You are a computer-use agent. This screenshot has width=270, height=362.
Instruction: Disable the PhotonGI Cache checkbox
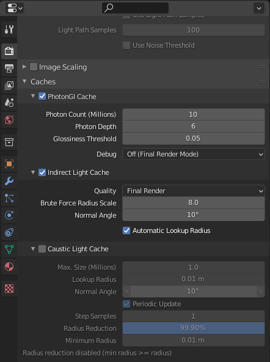point(42,96)
